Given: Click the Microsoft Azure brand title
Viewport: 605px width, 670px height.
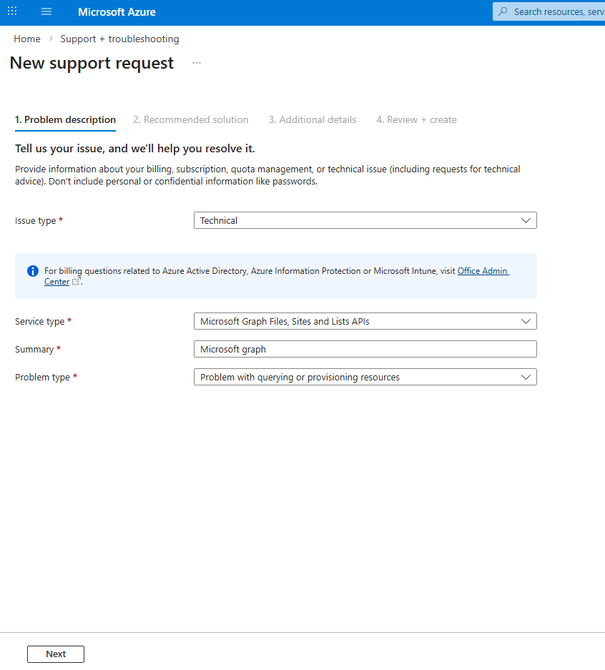Looking at the screenshot, I should tap(117, 12).
